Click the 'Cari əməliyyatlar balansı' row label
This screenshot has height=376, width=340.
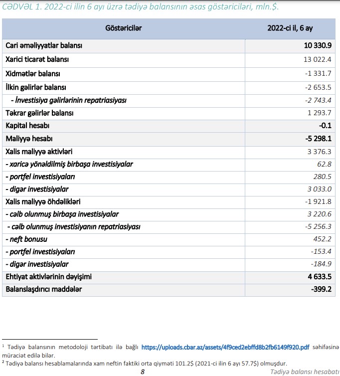(44, 46)
